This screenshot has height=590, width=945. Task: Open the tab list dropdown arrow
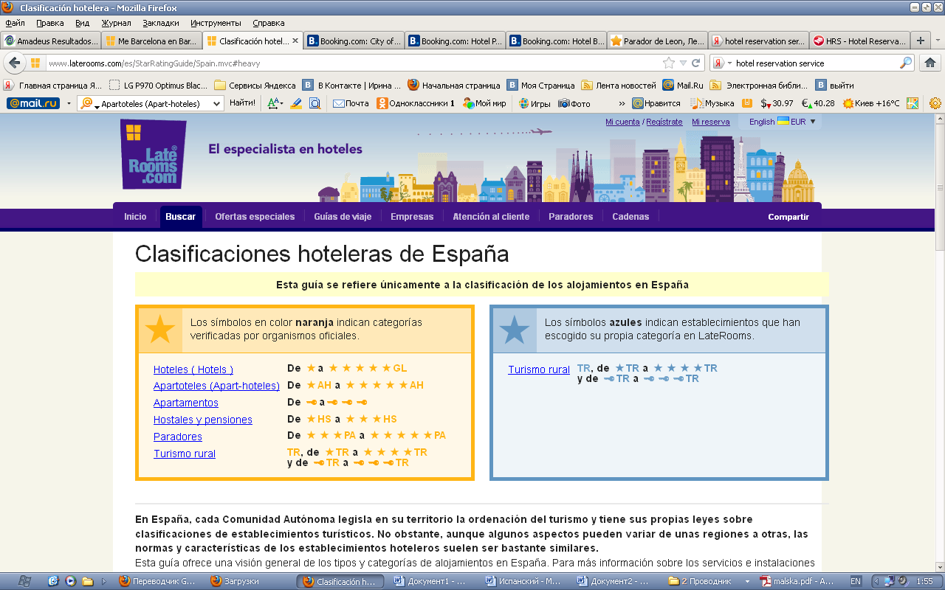coord(938,41)
